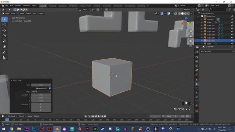Jump to the timeline start frame
The height and width of the screenshot is (132, 235).
(90, 116)
